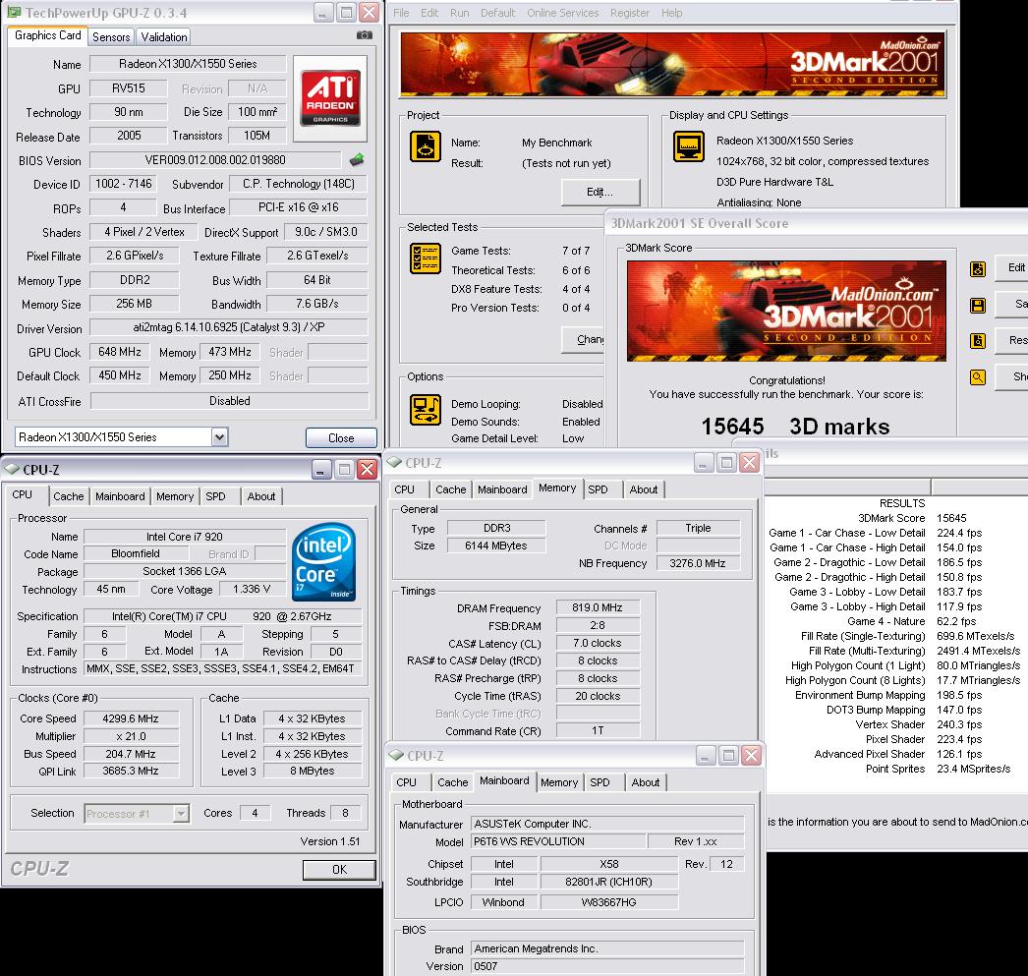Click the Southbridge 82801JR (ICH10R) field
1028x976 pixels.
coord(609,882)
